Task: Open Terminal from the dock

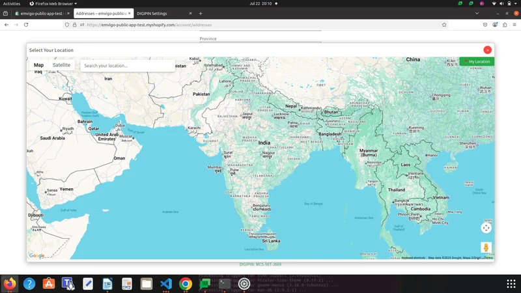Action: tap(224, 284)
